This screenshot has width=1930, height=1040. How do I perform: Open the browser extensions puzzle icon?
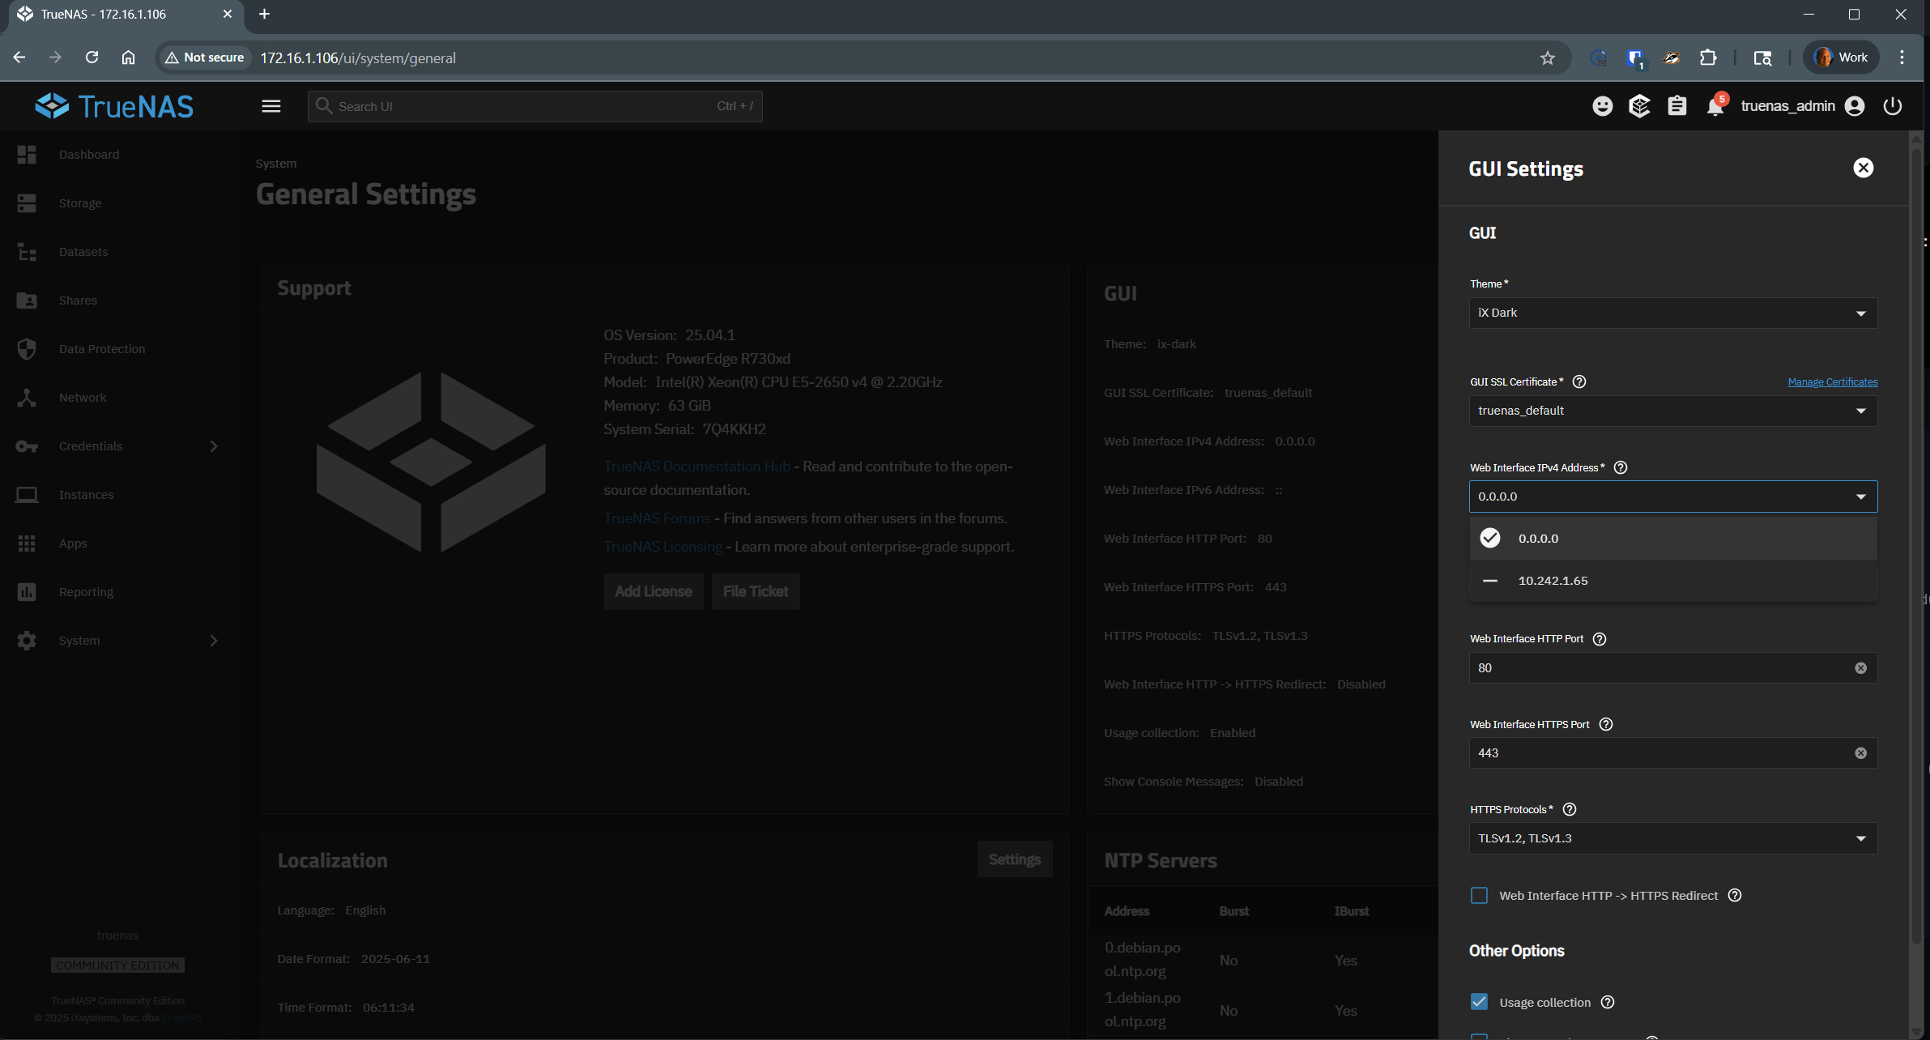click(1708, 58)
